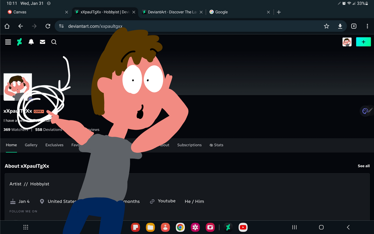
Task: Open the notifications bell
Action: click(31, 42)
